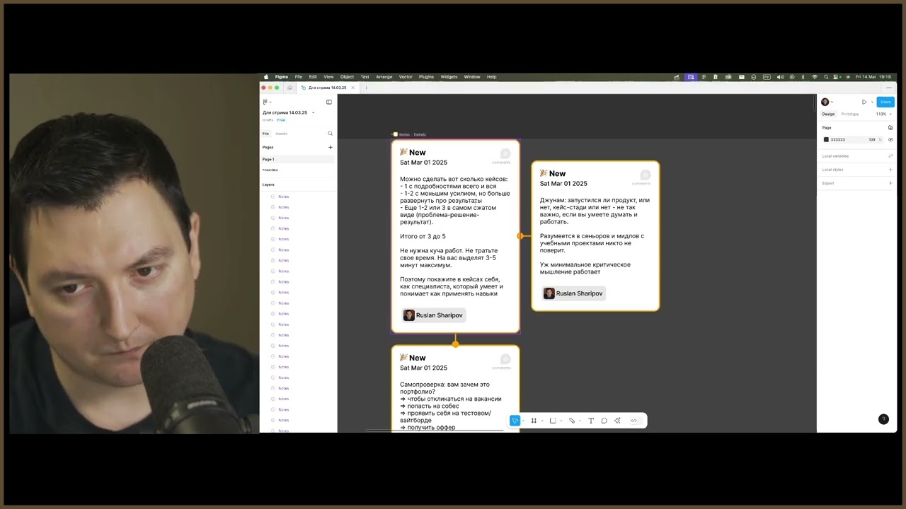Click the Free plan badge
The image size is (906, 509).
coord(281,120)
